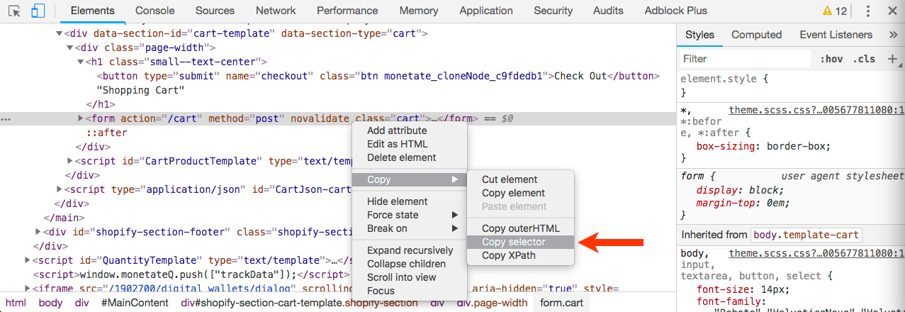Select div#shopify-section-cart-template breadcrumb
This screenshot has width=905, height=312.
pyautogui.click(x=299, y=303)
